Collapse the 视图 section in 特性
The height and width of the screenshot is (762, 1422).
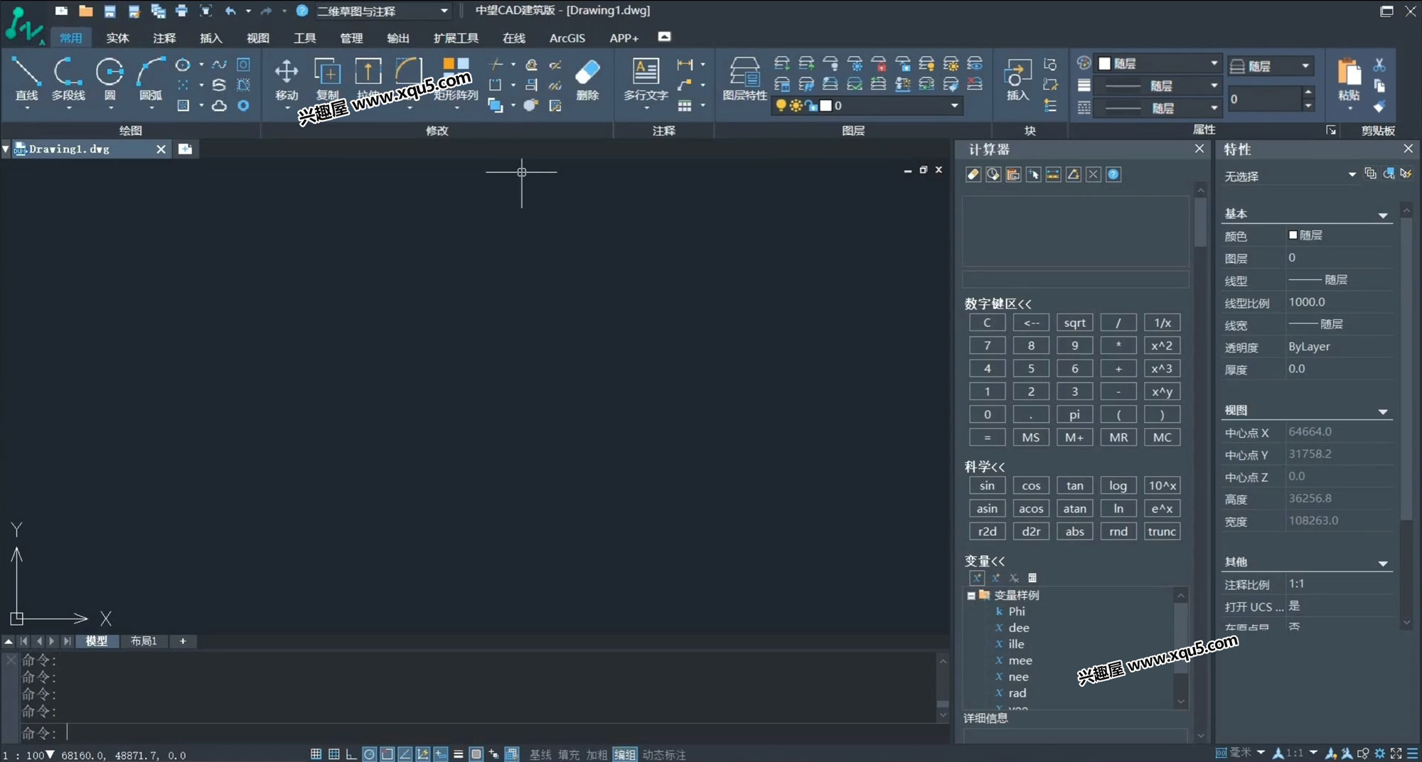(x=1383, y=412)
